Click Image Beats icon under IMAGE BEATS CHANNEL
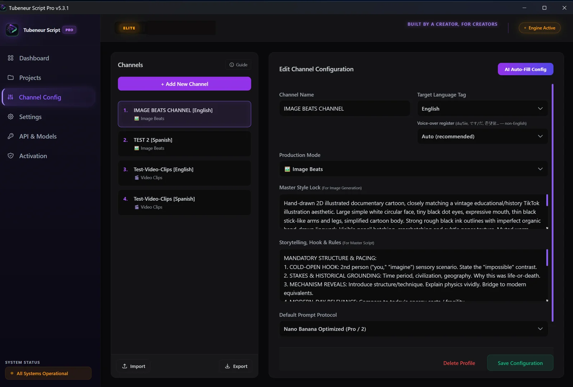The image size is (573, 387). [x=136, y=119]
